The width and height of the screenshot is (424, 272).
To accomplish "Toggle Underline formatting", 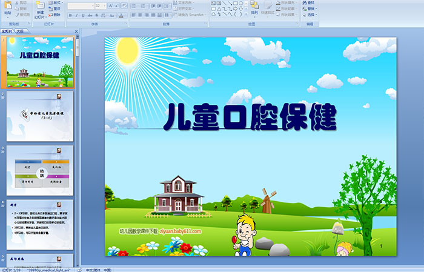I will point(83,15).
